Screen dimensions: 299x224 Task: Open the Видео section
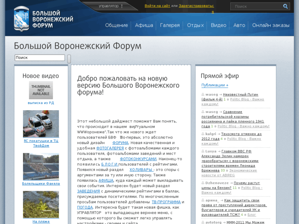click(x=218, y=25)
